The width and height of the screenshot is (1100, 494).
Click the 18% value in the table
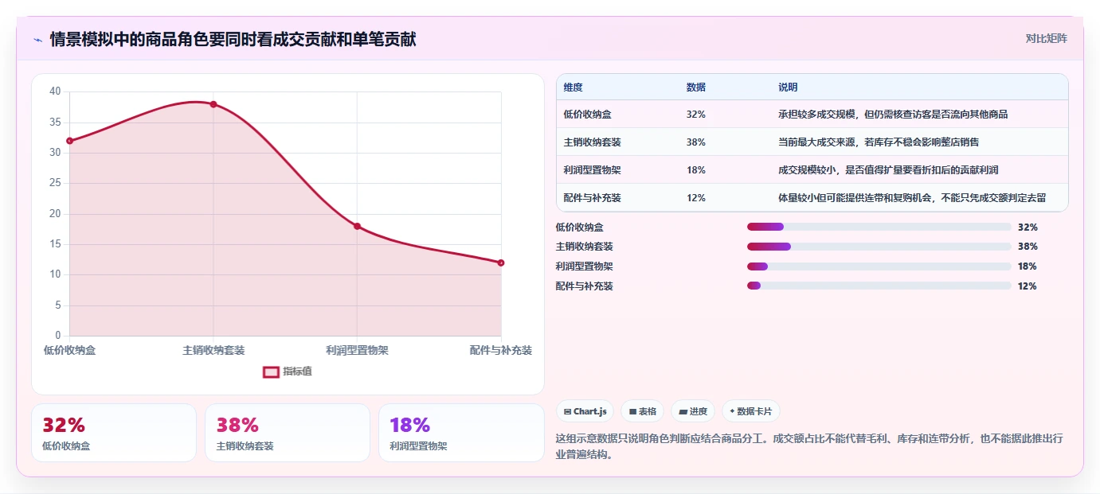696,170
